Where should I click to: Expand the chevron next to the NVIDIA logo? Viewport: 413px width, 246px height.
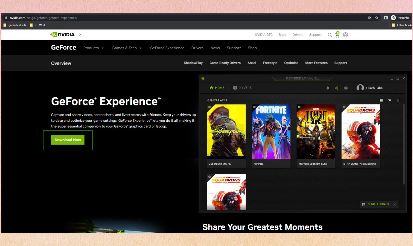80,34
